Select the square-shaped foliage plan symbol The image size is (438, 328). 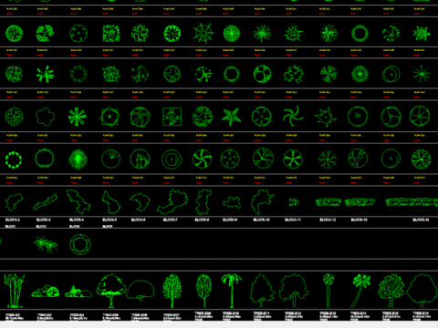click(111, 34)
